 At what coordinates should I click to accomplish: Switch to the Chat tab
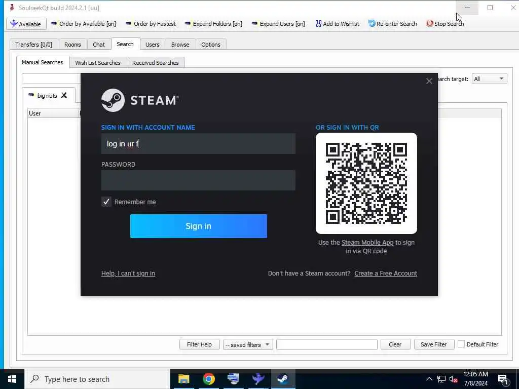pyautogui.click(x=99, y=45)
